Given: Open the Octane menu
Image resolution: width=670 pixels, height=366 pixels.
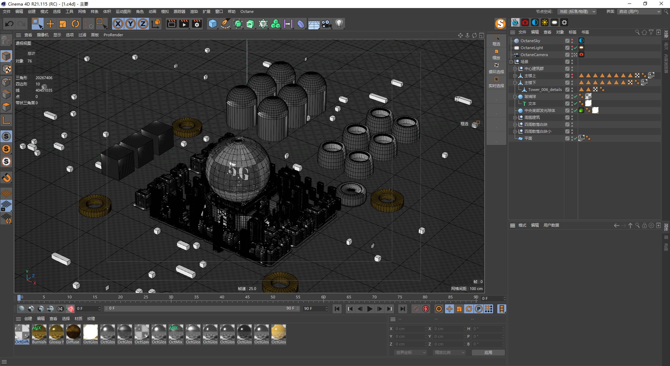Looking at the screenshot, I should 247,12.
